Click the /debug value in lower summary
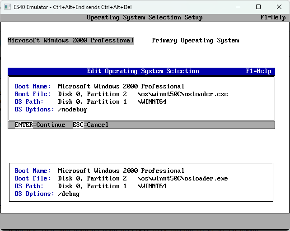The height and width of the screenshot is (231, 290). click(x=69, y=194)
